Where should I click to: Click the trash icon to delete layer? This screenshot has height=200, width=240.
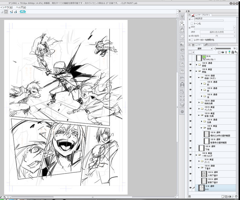[x=236, y=196]
